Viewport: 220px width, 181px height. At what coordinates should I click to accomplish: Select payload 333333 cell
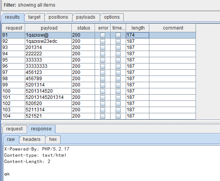49,60
